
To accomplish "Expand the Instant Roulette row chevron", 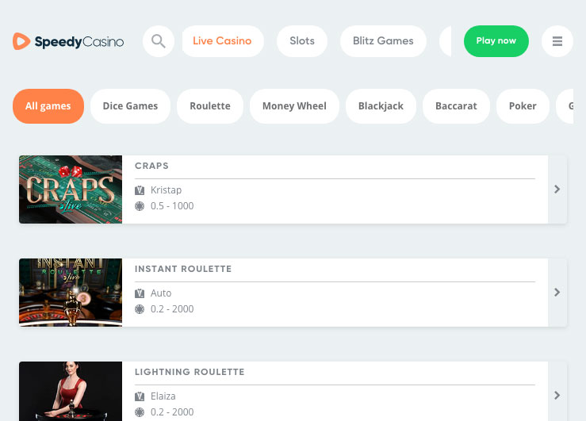I will (x=557, y=293).
